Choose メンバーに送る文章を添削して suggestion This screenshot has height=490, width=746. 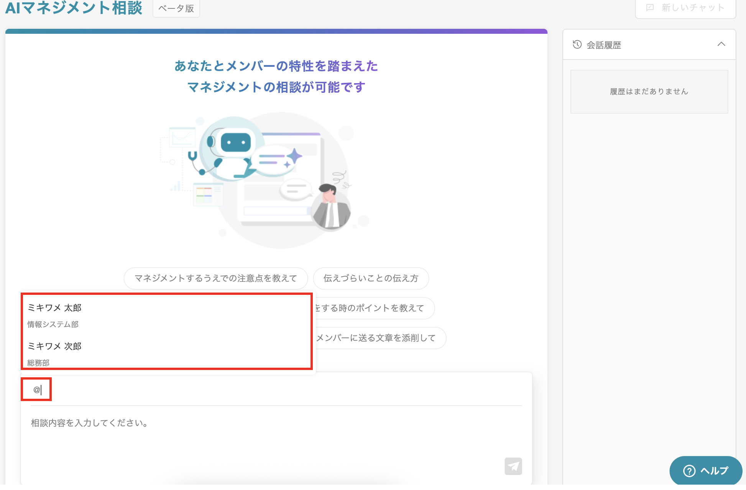tap(378, 338)
